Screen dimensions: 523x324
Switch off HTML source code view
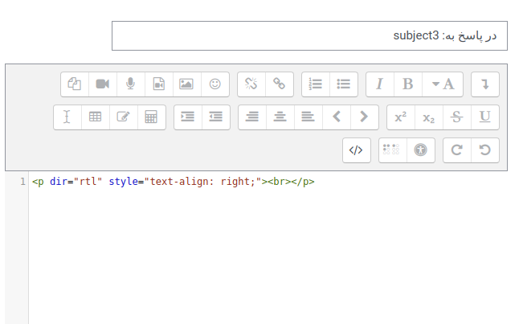click(x=356, y=150)
